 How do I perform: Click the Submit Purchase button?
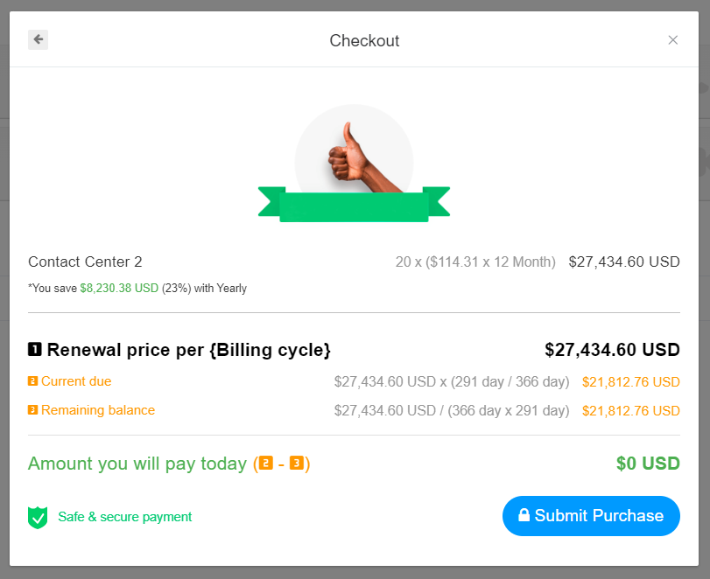tap(591, 516)
